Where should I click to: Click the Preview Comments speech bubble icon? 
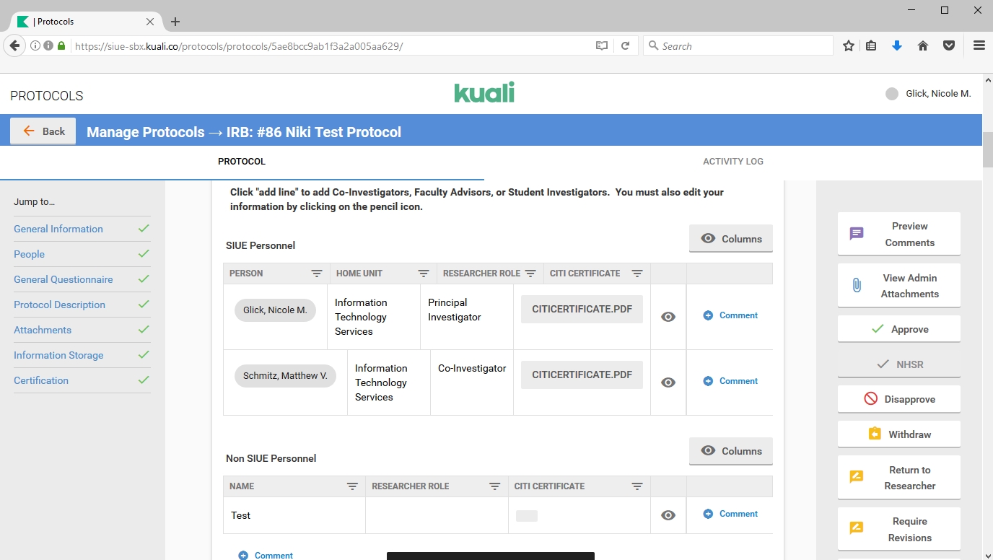(x=857, y=234)
